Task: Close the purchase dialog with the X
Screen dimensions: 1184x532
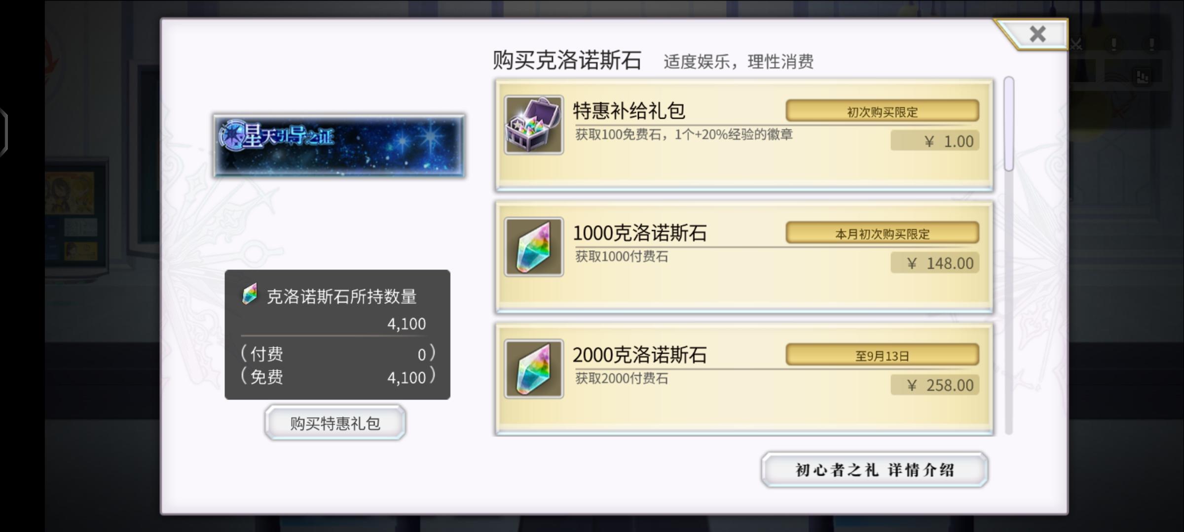Action: 1038,34
